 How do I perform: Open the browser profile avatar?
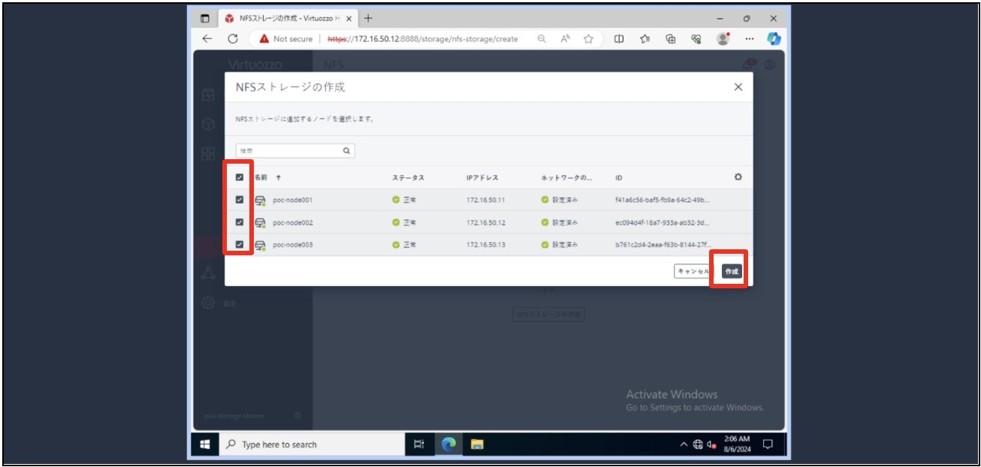tap(723, 39)
